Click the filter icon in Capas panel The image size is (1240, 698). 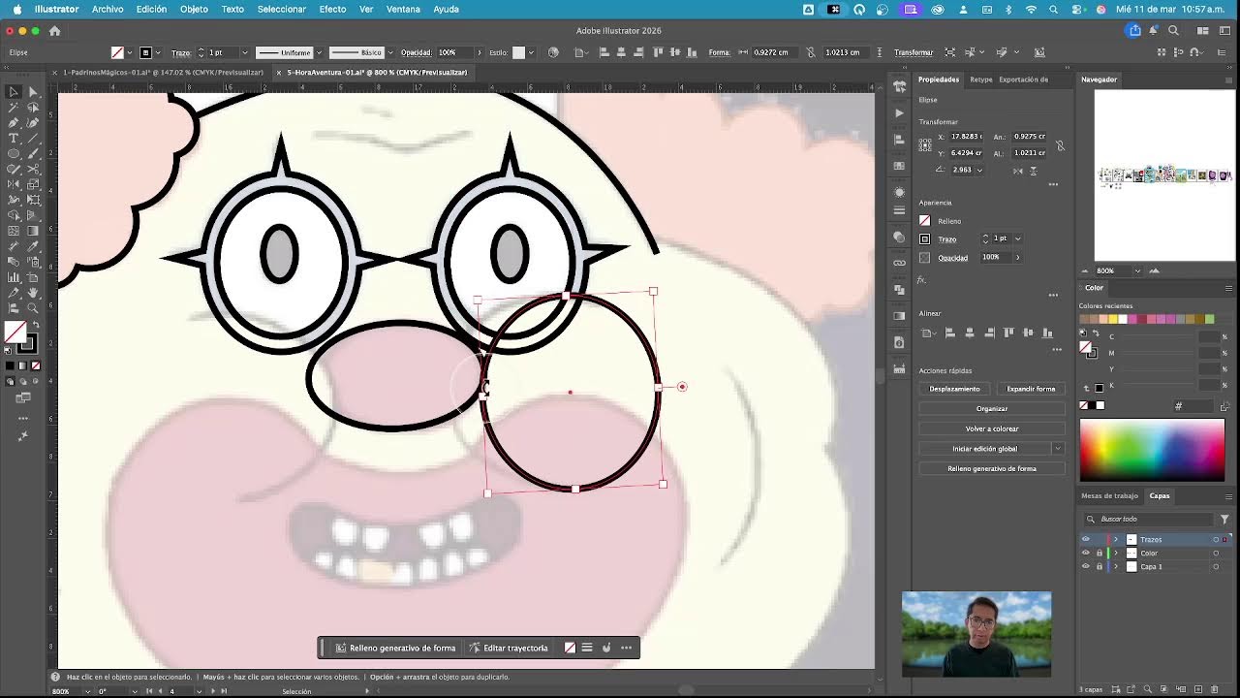point(1224,520)
